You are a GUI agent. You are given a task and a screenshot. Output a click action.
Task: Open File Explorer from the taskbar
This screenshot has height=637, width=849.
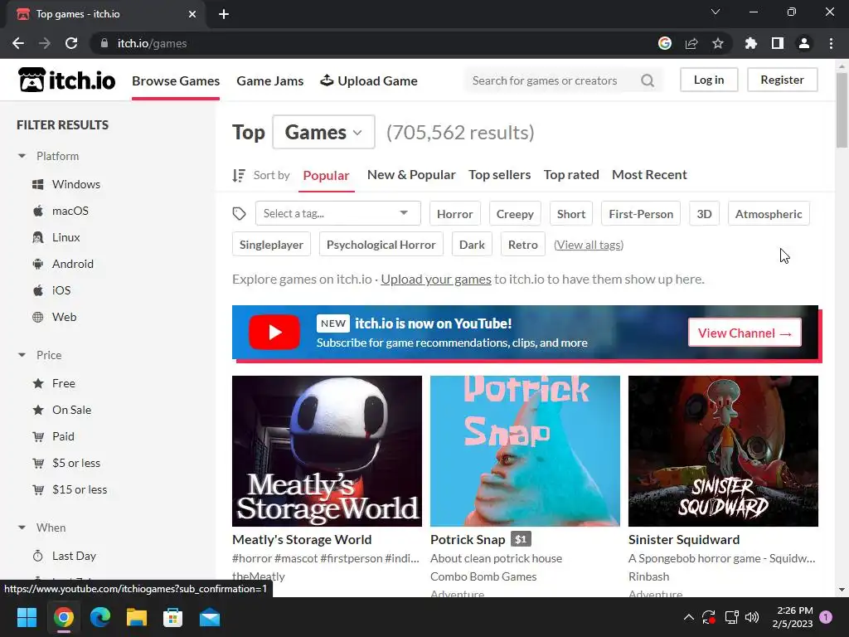click(137, 617)
